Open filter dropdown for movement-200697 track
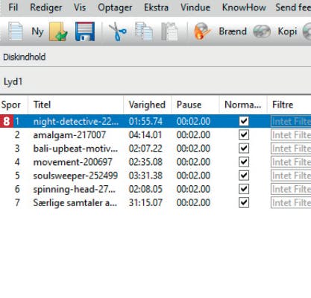Viewport: 311px width, 298px height. click(291, 162)
